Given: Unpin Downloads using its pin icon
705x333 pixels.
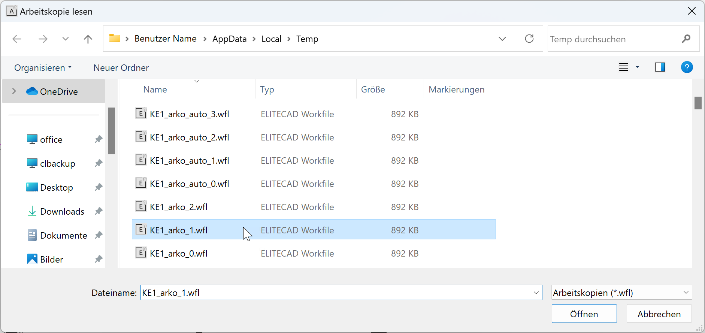Looking at the screenshot, I should tap(99, 211).
